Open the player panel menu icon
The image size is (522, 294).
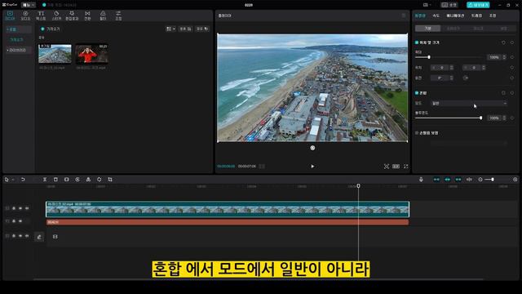(x=404, y=16)
